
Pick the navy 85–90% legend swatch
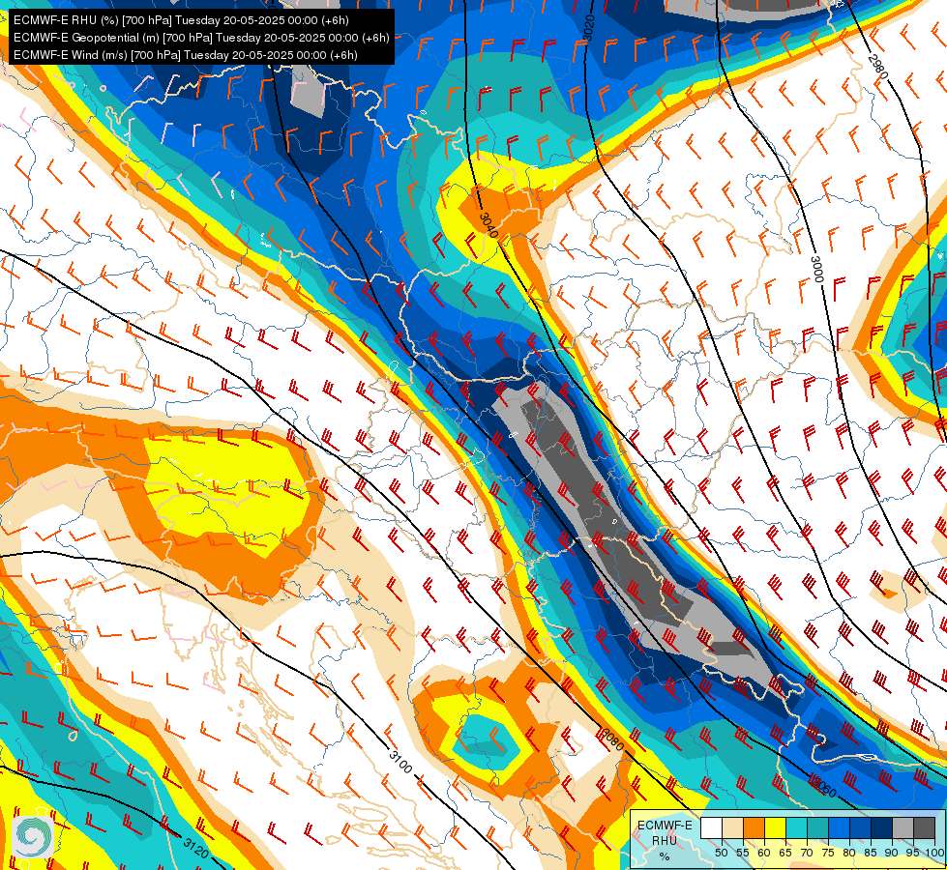pyautogui.click(x=882, y=827)
